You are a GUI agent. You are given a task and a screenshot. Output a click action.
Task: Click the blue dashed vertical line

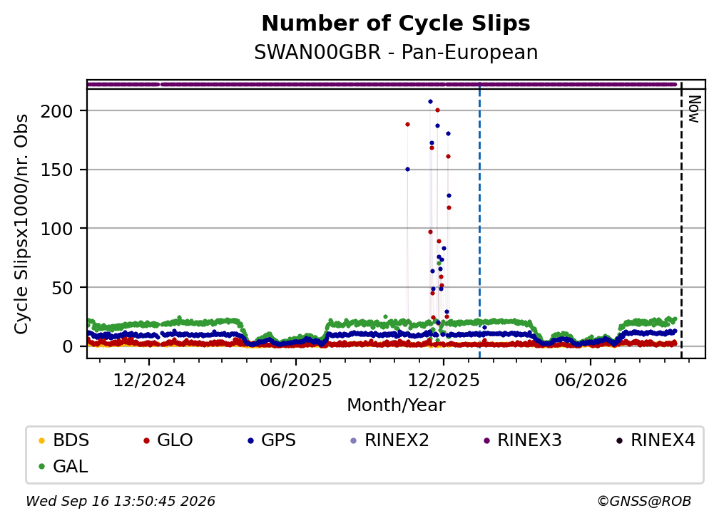click(479, 221)
